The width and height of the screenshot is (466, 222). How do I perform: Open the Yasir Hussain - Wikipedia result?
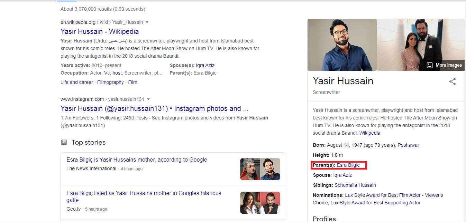click(100, 31)
